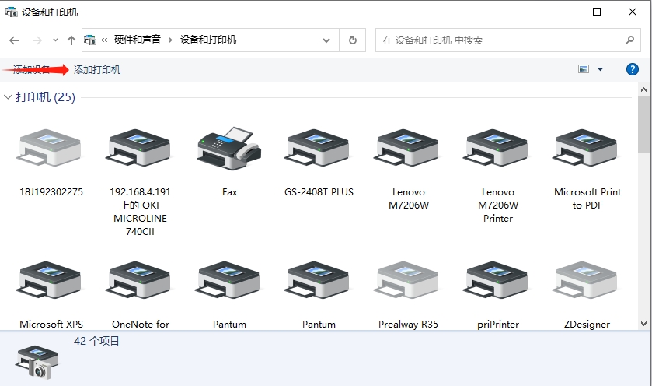Click the Microsoft Print to PDF label
Screen dimensions: 652x386
tap(587, 198)
